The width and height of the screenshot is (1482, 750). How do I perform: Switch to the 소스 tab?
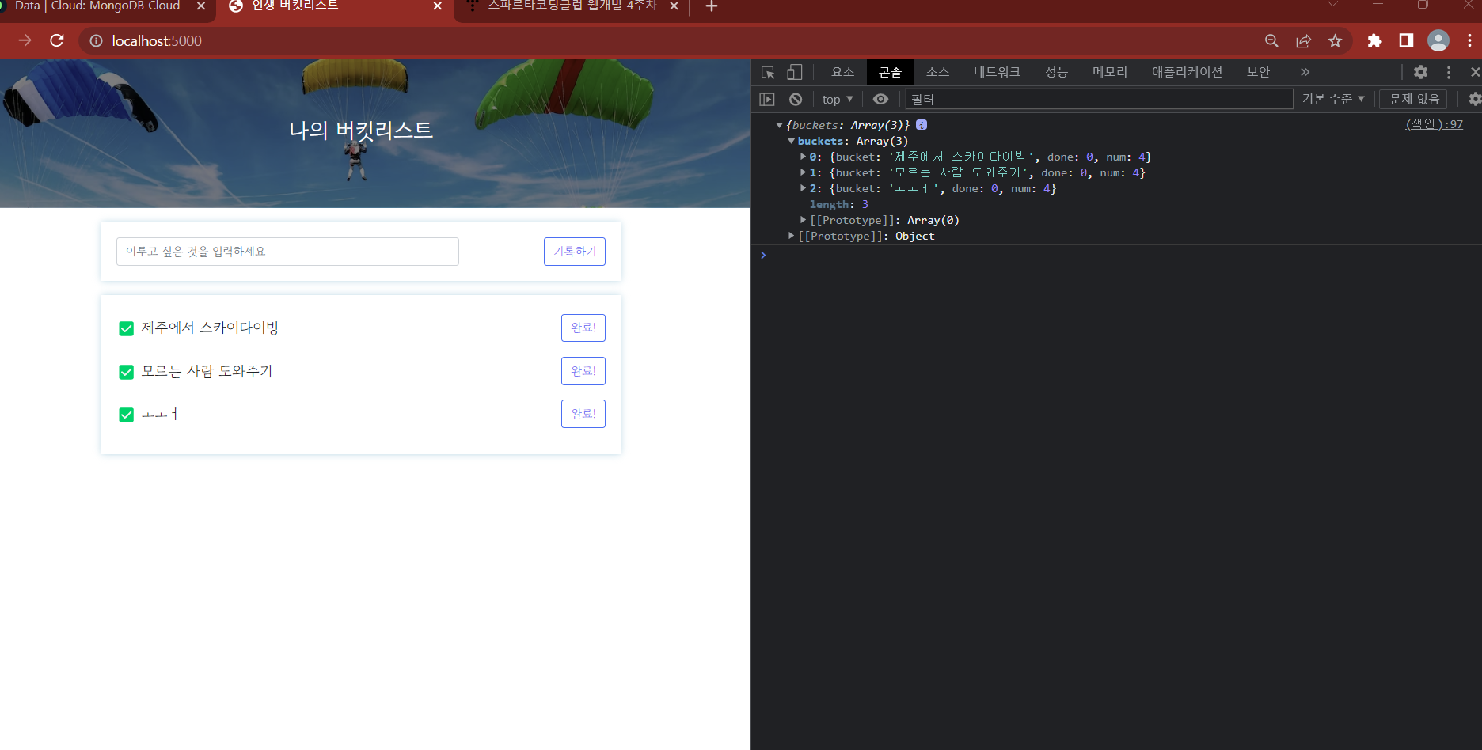(x=938, y=72)
